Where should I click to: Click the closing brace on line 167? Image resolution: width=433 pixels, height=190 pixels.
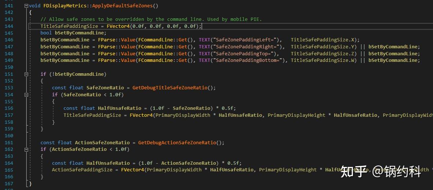pyautogui.click(x=30, y=184)
